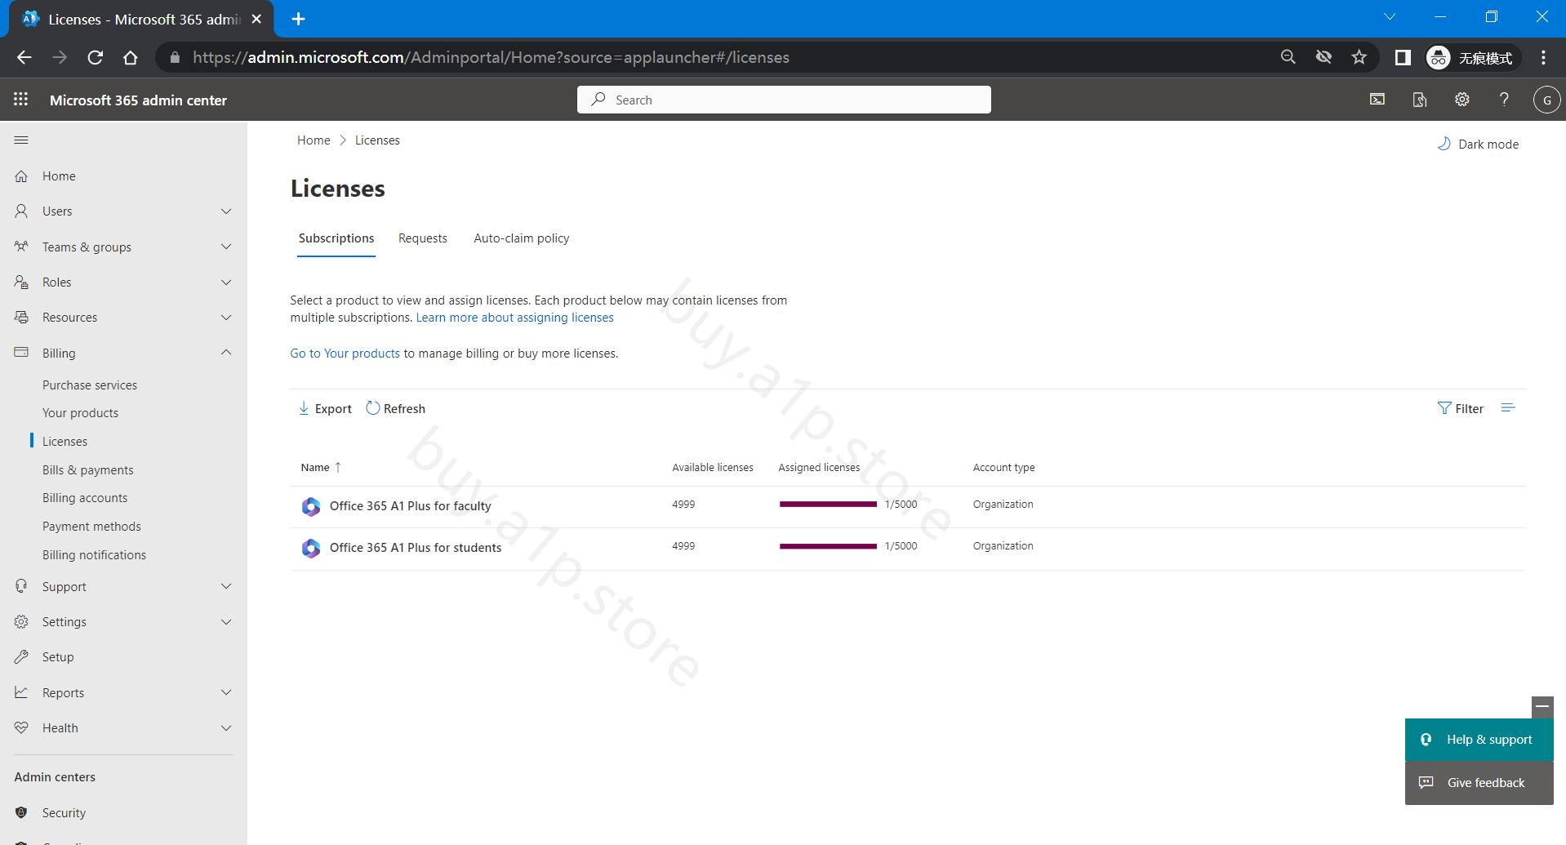Image resolution: width=1566 pixels, height=845 pixels.
Task: Switch to the Auto-claim policy tab
Action: (x=522, y=238)
